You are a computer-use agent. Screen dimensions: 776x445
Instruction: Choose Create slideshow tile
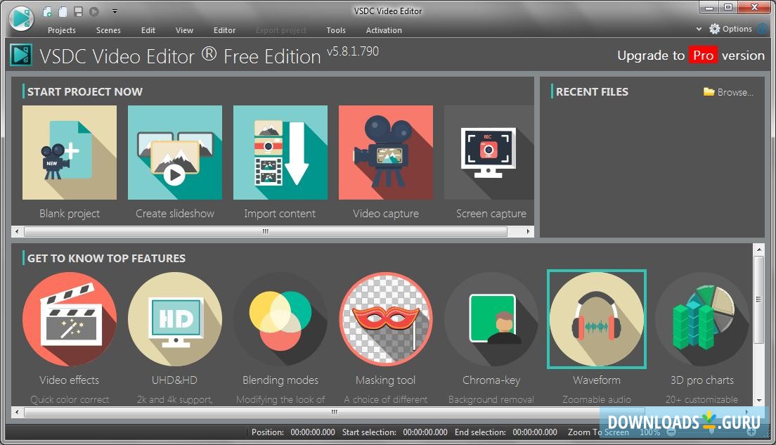[175, 153]
